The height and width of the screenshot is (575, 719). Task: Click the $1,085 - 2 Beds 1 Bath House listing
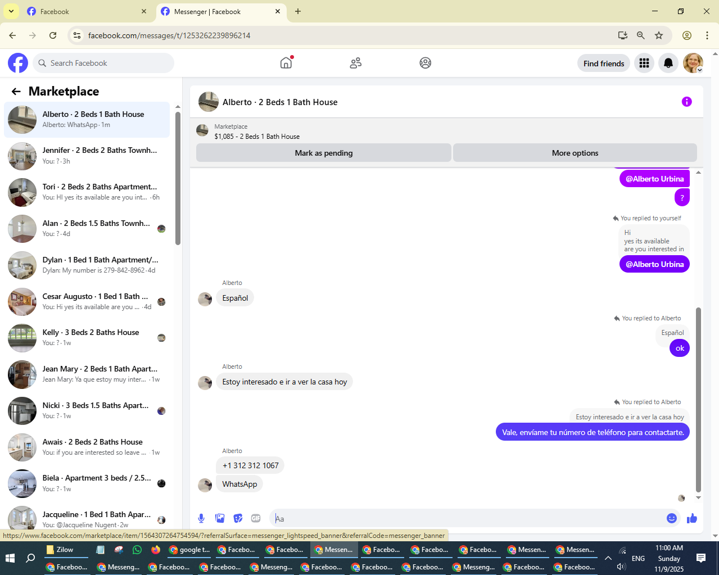(x=257, y=137)
